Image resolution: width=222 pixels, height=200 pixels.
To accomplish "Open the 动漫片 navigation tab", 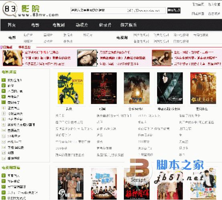I will (82, 25).
